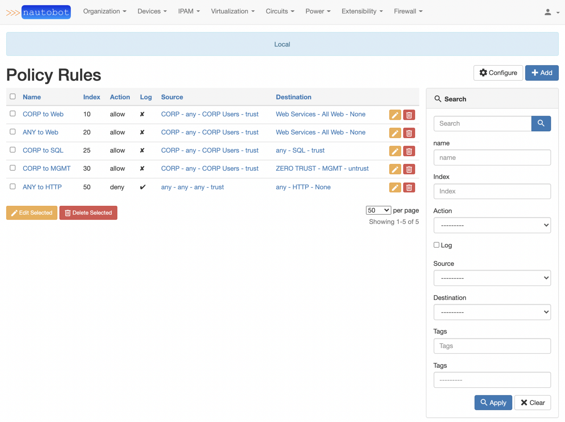Open any - SQL - trust destination link
Image resolution: width=565 pixels, height=422 pixels.
click(300, 150)
